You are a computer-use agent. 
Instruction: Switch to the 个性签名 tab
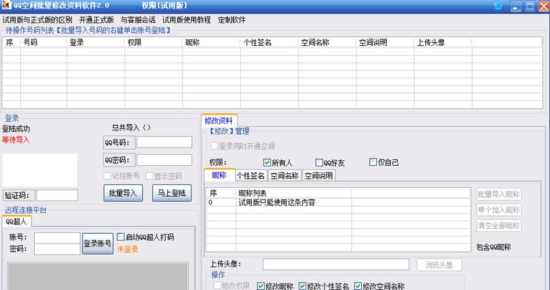tap(251, 176)
